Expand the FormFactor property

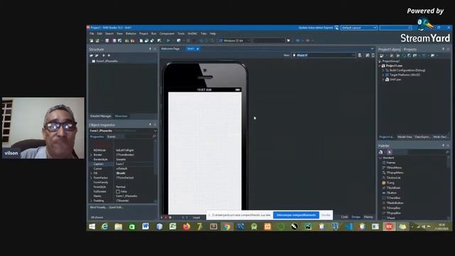coord(91,178)
